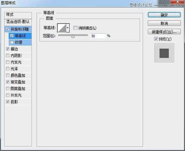Click the 范围 slider handle

73,36
